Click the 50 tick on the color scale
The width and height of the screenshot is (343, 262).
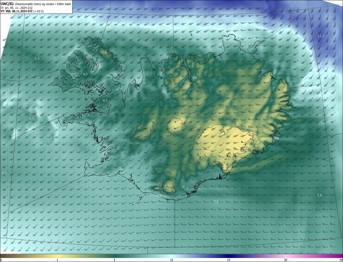pos(341,260)
